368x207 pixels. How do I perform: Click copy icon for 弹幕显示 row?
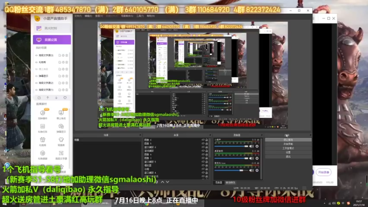point(60,76)
